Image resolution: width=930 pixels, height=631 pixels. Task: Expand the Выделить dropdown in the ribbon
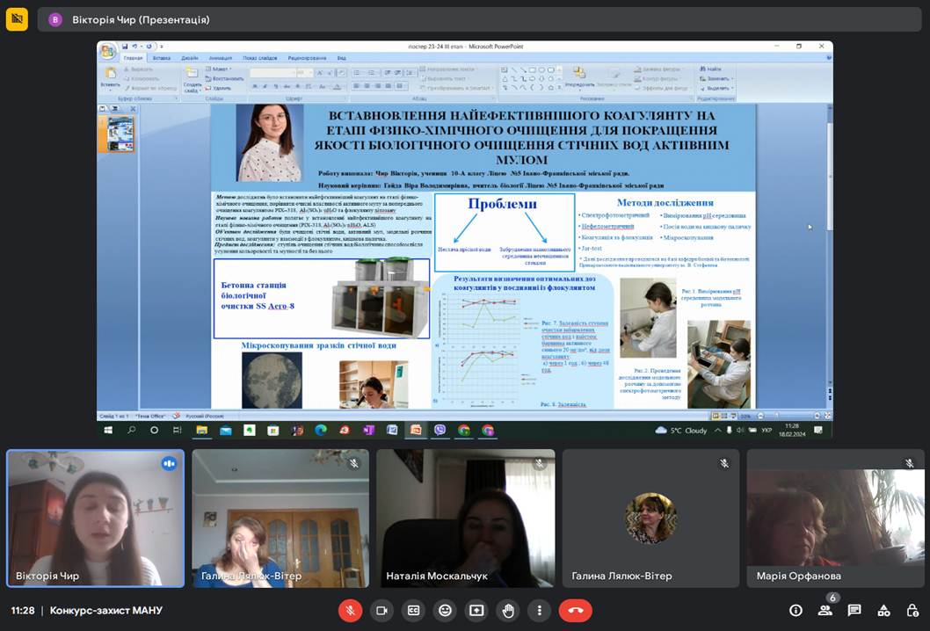(719, 88)
